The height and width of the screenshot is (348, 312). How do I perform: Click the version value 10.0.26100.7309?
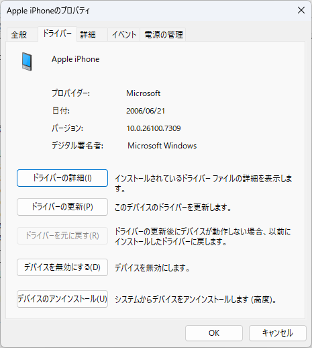click(154, 128)
